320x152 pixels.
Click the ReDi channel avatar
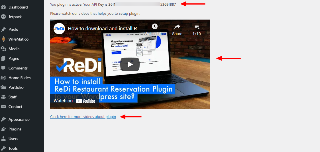tap(59, 29)
